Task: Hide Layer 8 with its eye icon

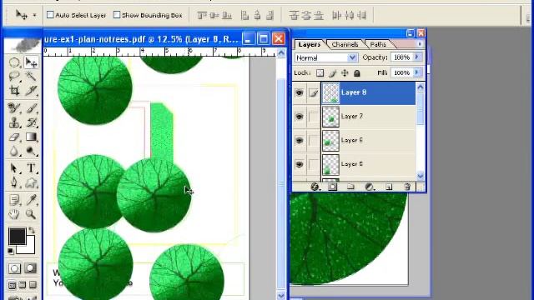Action: (300, 92)
